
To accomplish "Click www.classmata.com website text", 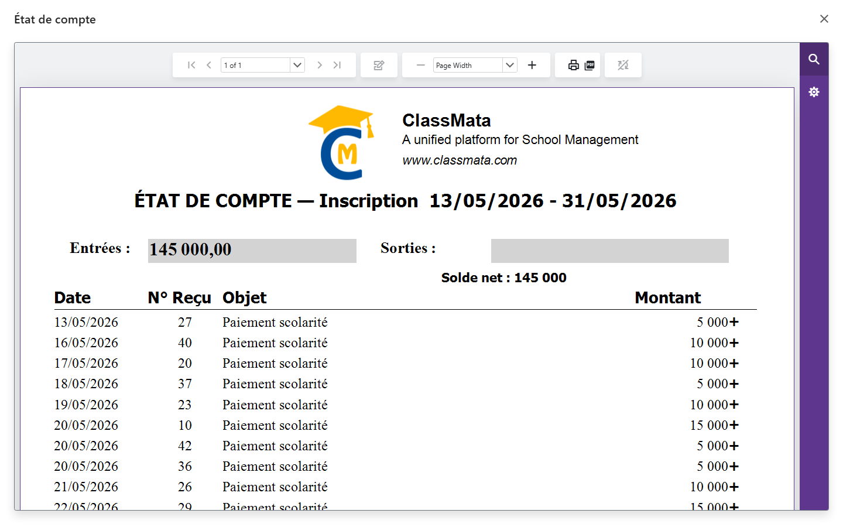I will click(x=460, y=160).
